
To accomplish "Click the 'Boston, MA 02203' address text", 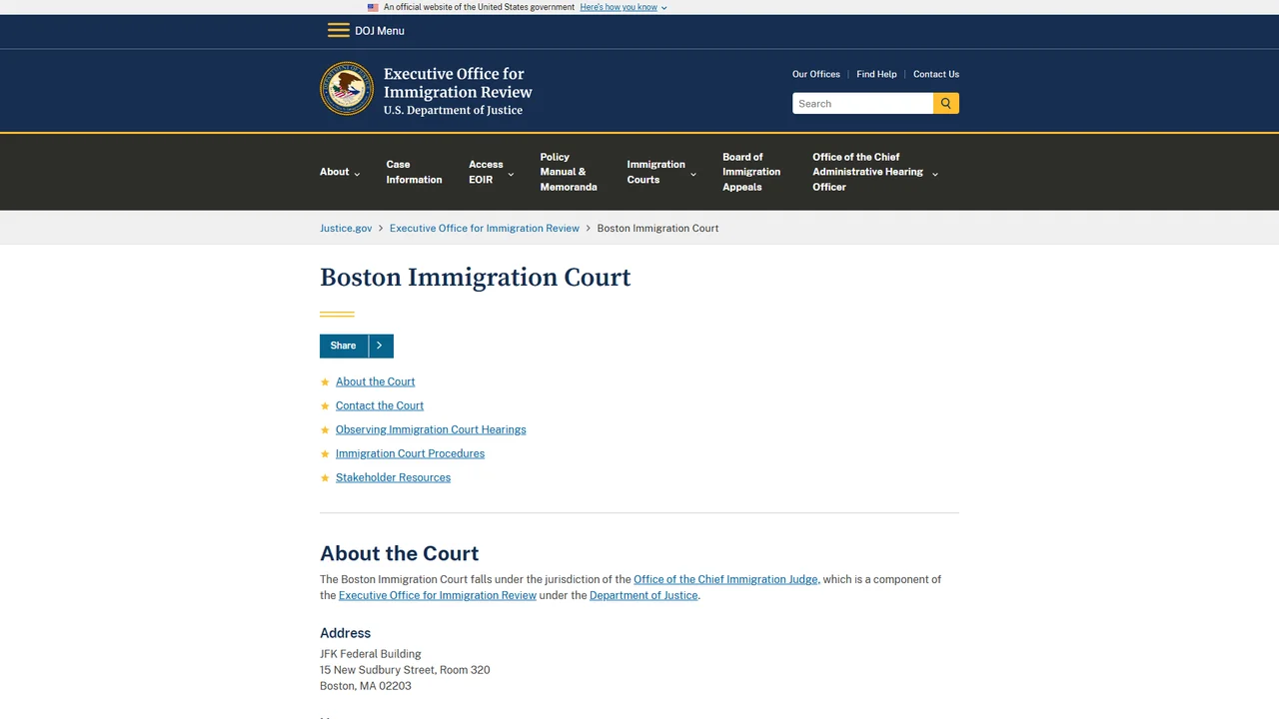I will click(366, 686).
